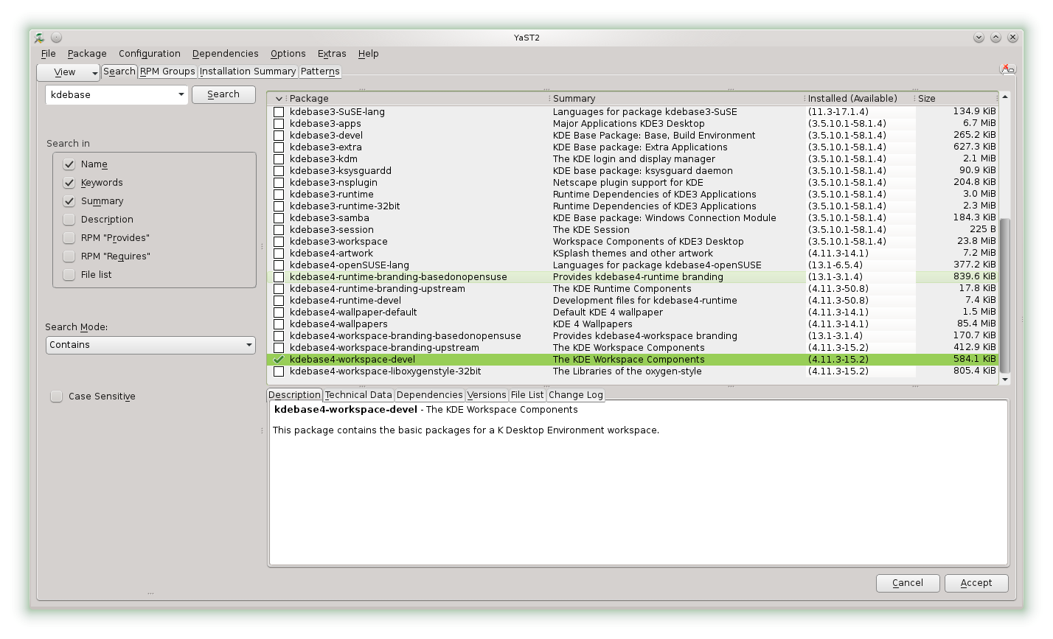
Task: Toggle status icon for kdebase3-extra
Action: [279, 147]
